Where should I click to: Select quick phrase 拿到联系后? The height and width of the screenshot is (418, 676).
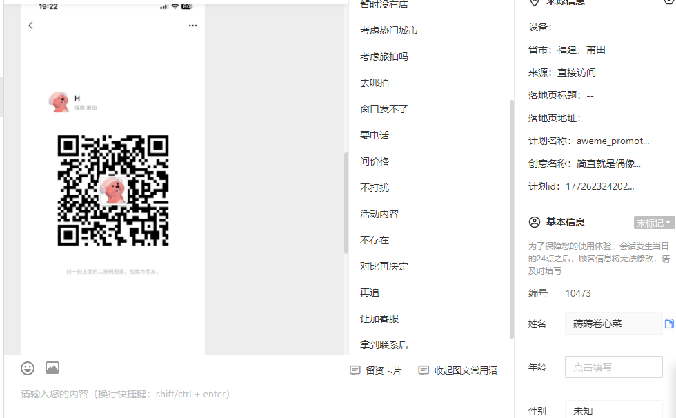[x=384, y=345]
